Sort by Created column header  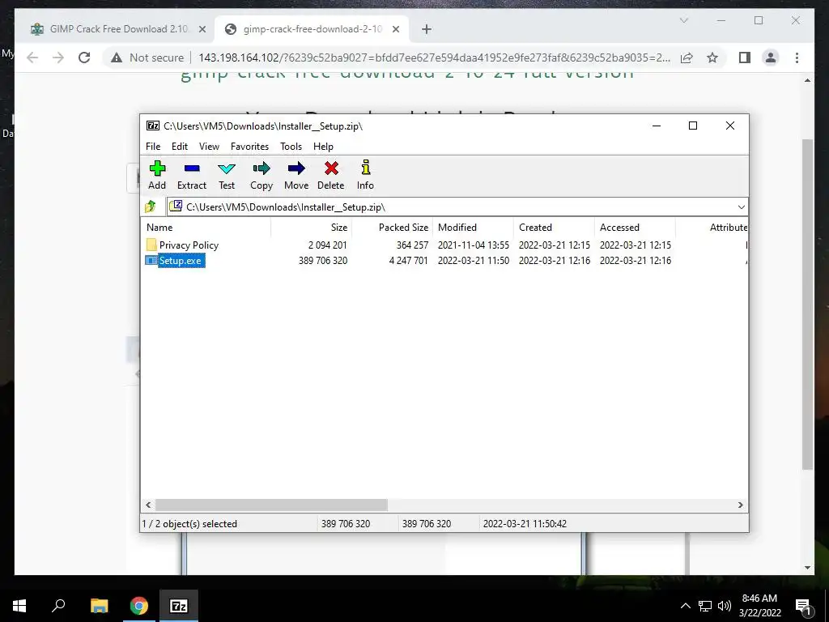coord(554,228)
